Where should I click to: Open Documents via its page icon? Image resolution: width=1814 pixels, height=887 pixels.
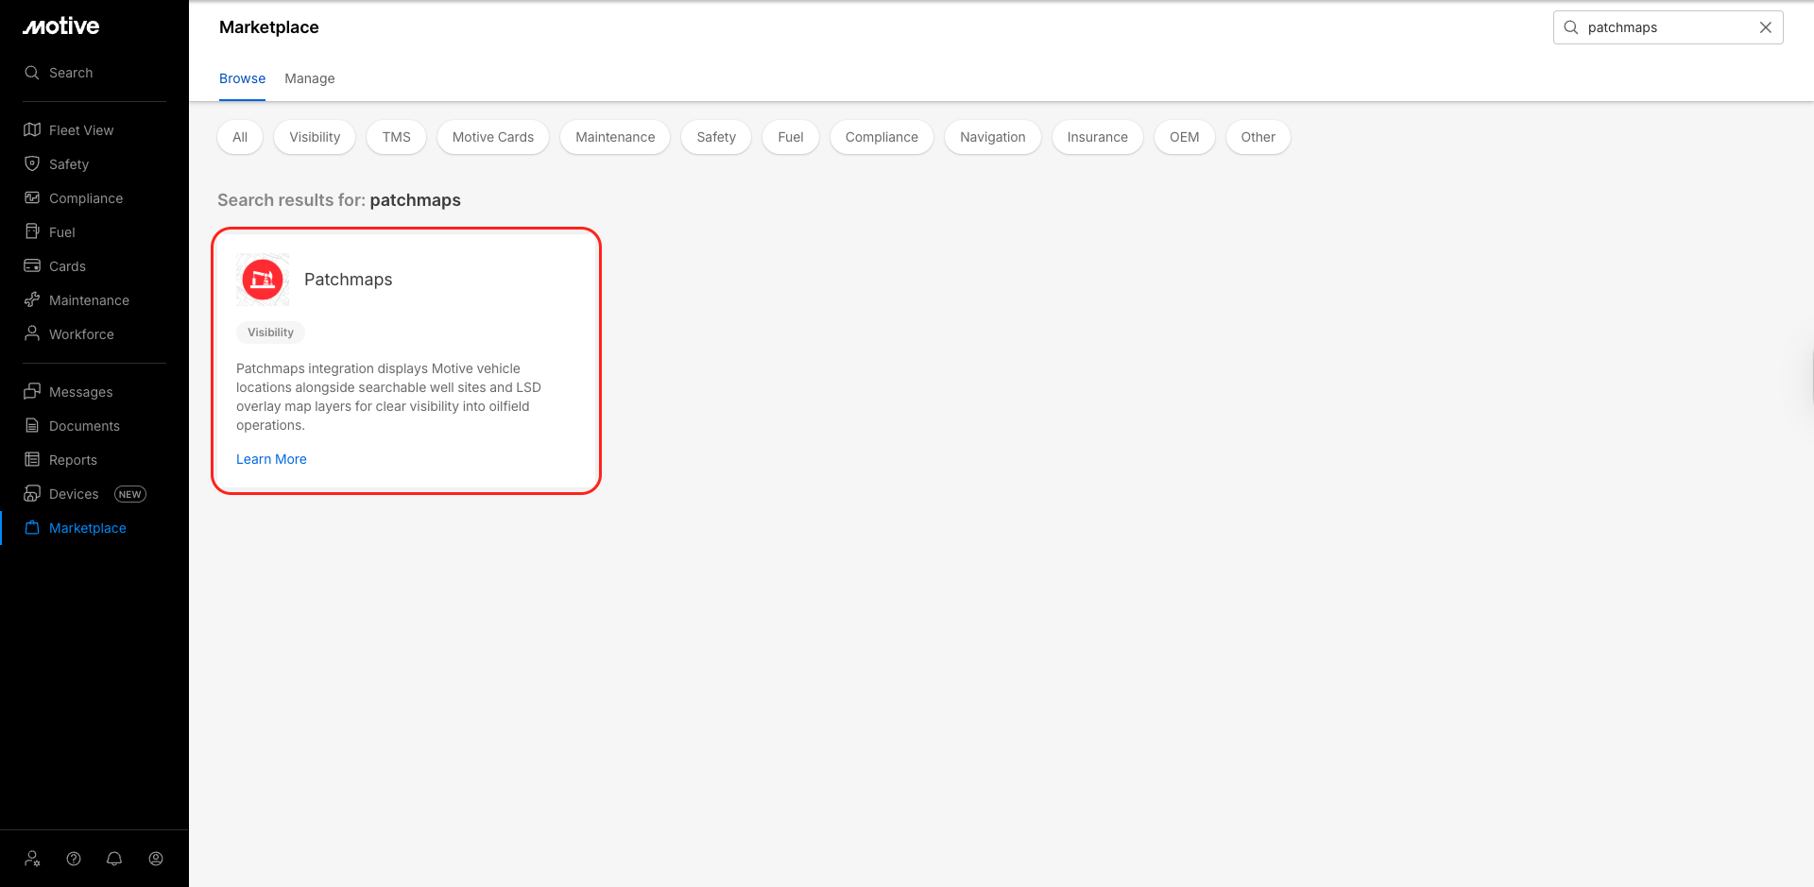click(x=32, y=425)
